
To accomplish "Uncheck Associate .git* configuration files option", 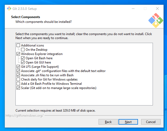I will [18, 71].
